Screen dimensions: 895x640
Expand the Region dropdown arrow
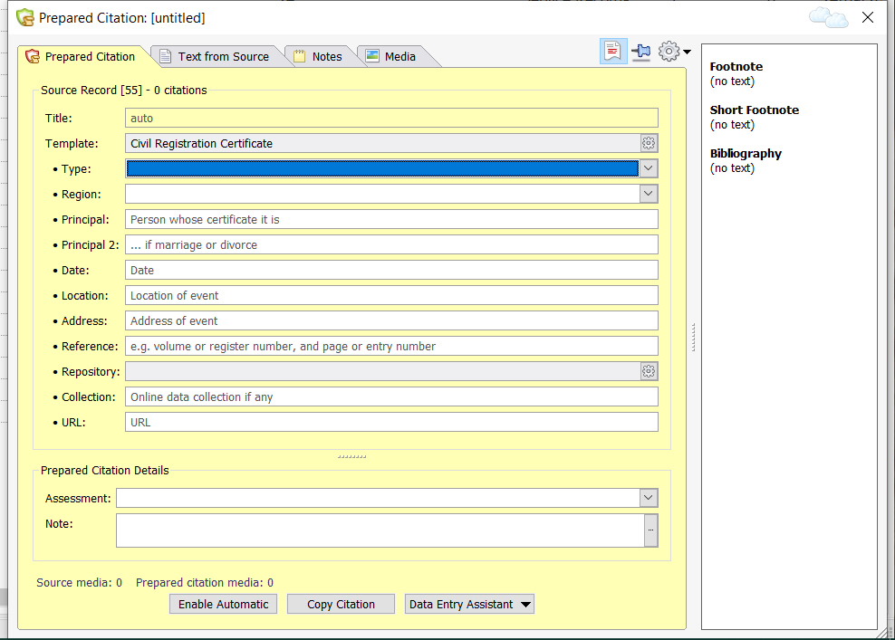click(649, 194)
